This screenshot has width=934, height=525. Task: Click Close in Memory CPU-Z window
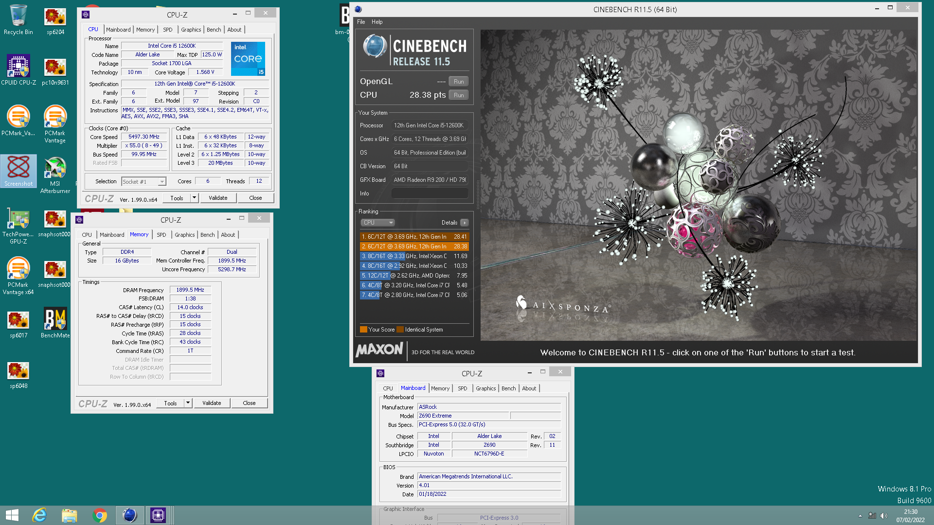[249, 403]
